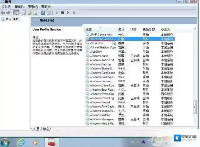
Task: Click the Pause Service icon
Action: tap(68, 13)
